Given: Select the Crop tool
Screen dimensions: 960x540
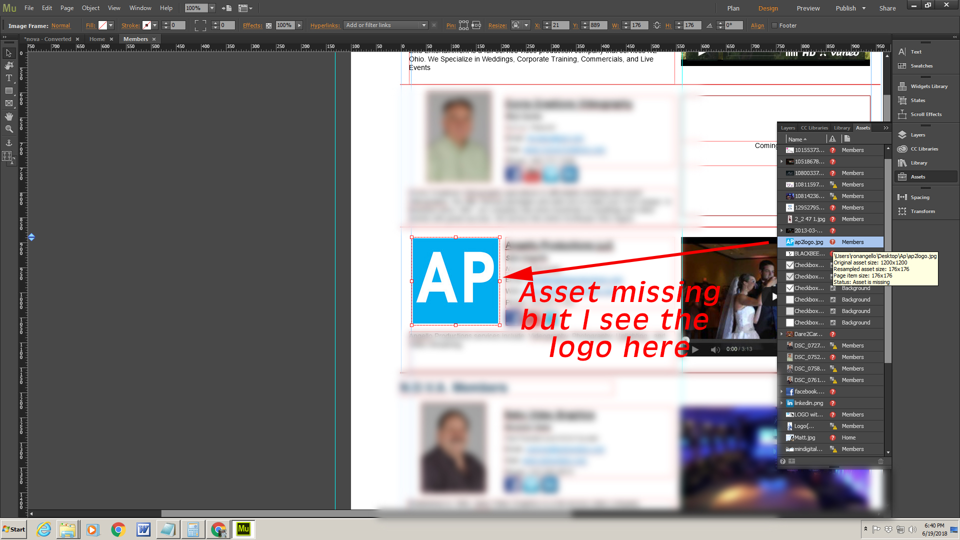Looking at the screenshot, I should click(x=8, y=65).
